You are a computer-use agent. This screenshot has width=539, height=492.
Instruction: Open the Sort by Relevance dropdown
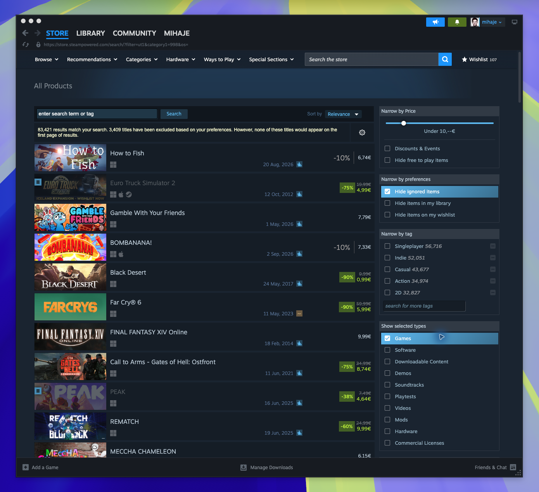(343, 114)
